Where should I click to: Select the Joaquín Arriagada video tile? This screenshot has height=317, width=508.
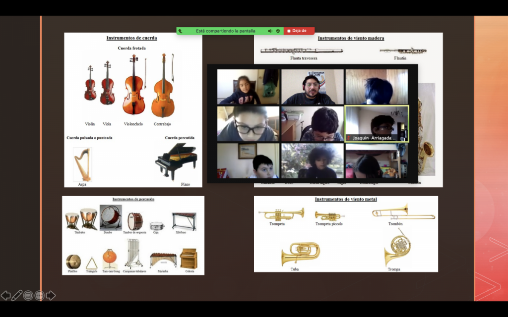tap(377, 123)
